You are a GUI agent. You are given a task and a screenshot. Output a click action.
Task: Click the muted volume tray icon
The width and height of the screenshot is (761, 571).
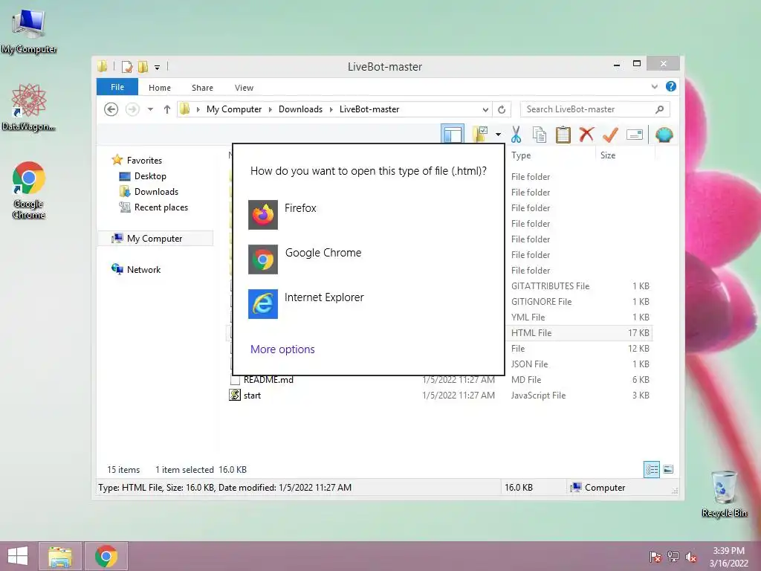click(x=690, y=557)
